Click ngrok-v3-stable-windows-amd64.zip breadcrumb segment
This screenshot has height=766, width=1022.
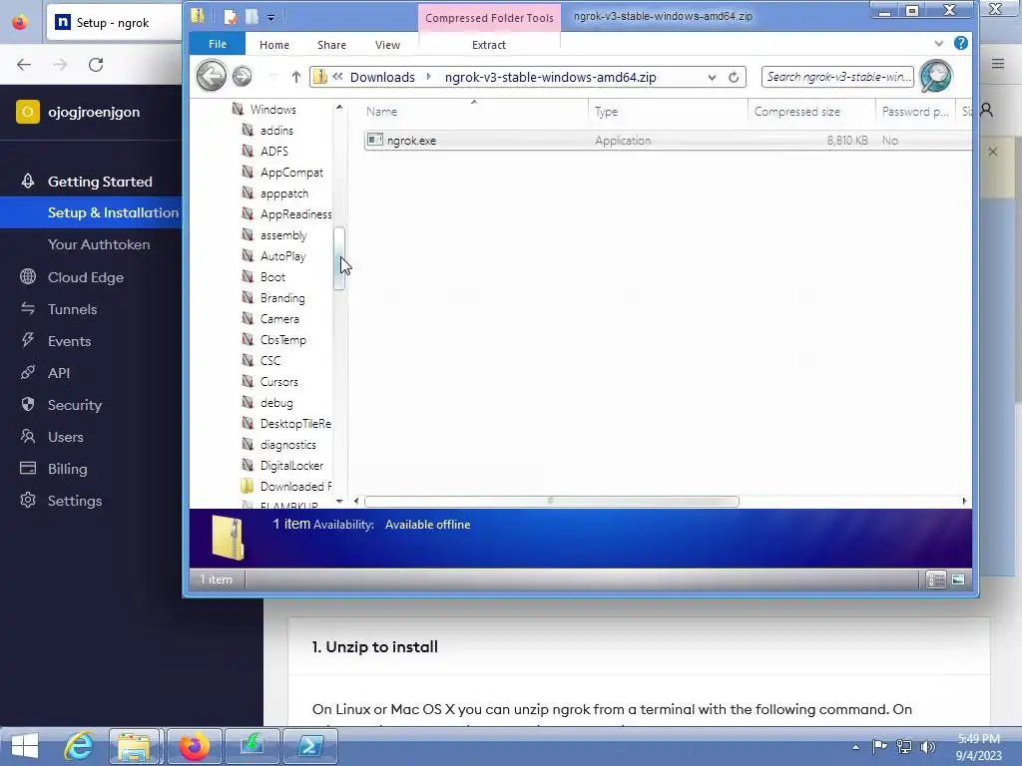click(550, 78)
